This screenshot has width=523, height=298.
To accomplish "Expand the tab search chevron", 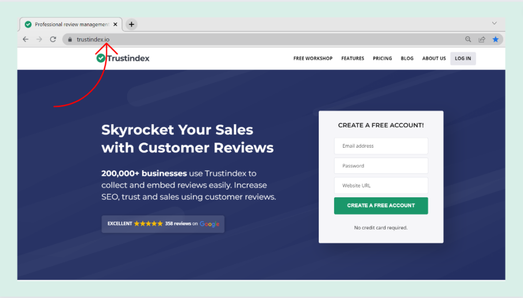I will [x=494, y=24].
